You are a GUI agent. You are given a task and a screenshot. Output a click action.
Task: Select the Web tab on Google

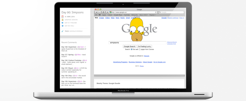(x=96, y=18)
